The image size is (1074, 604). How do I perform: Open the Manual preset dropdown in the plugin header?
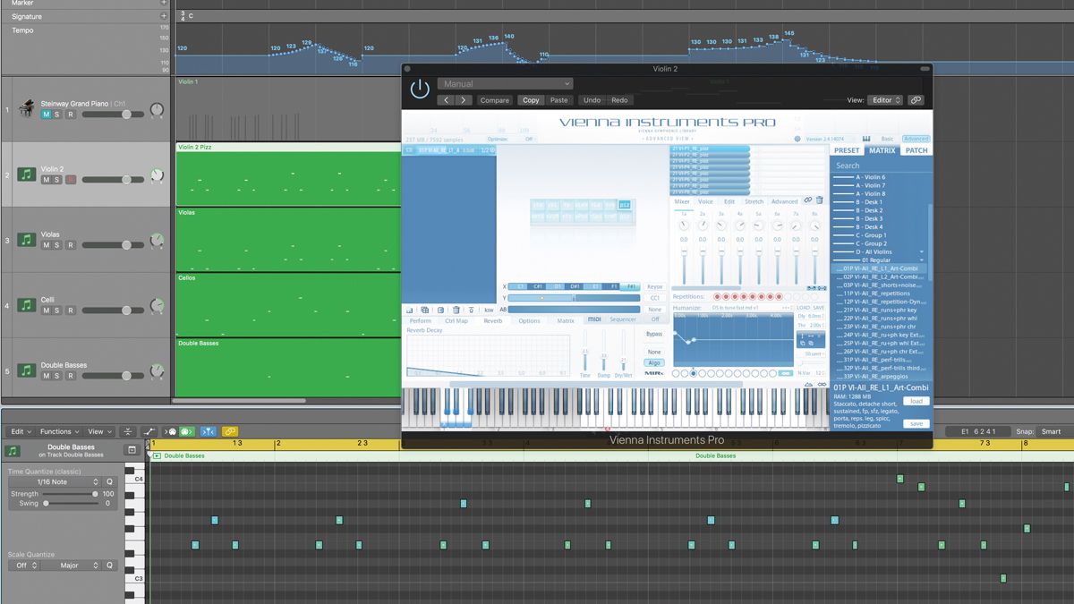pyautogui.click(x=504, y=83)
